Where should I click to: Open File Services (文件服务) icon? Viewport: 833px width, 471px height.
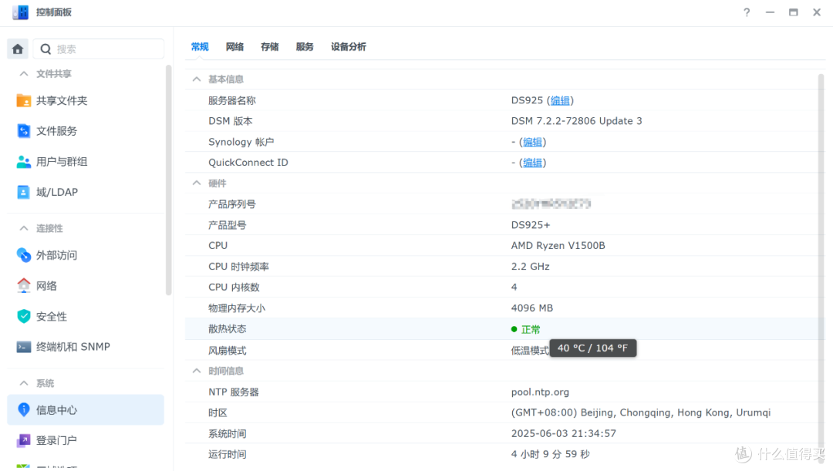[x=23, y=130]
